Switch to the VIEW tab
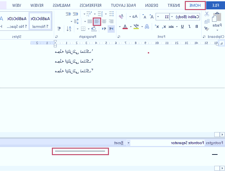The height and width of the screenshot is (171, 225). click(17, 6)
